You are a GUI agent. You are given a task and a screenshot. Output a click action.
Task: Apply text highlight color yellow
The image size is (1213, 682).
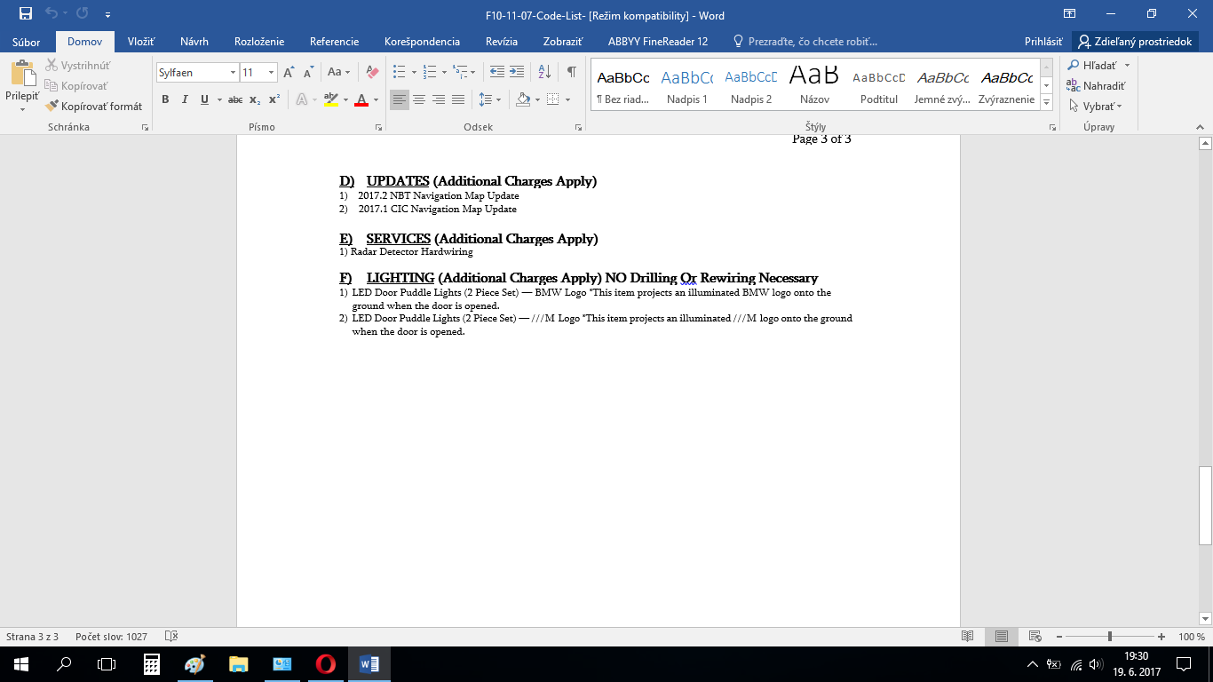[x=330, y=99]
